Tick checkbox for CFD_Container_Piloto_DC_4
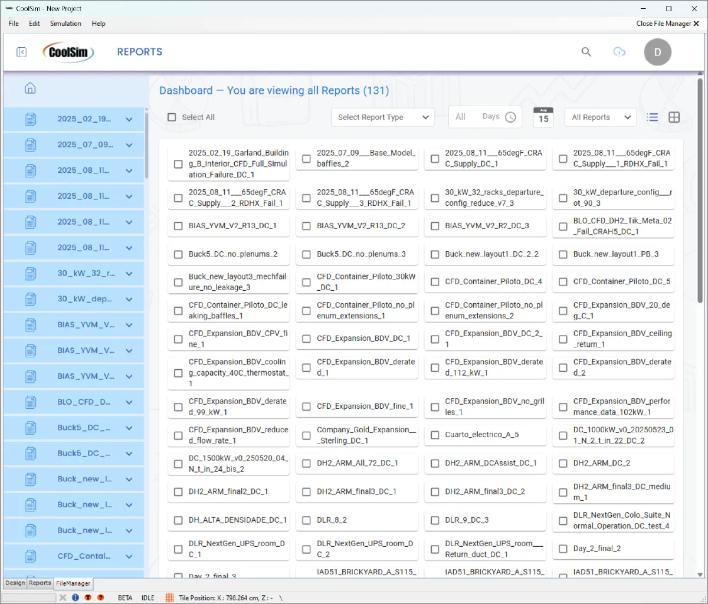This screenshot has height=604, width=708. [435, 282]
